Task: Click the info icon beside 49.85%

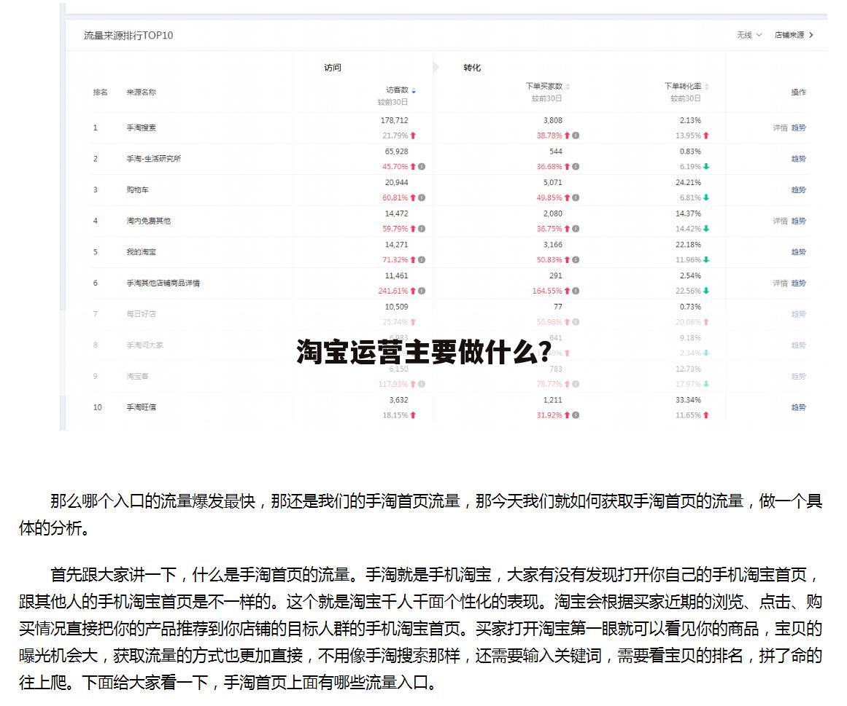Action: [576, 198]
